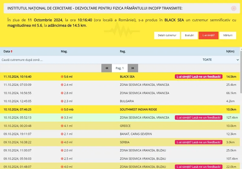Click magnitude dot icon next to 3.3 ml
Viewport: 242px width, 169px height.
[x=62, y=118]
